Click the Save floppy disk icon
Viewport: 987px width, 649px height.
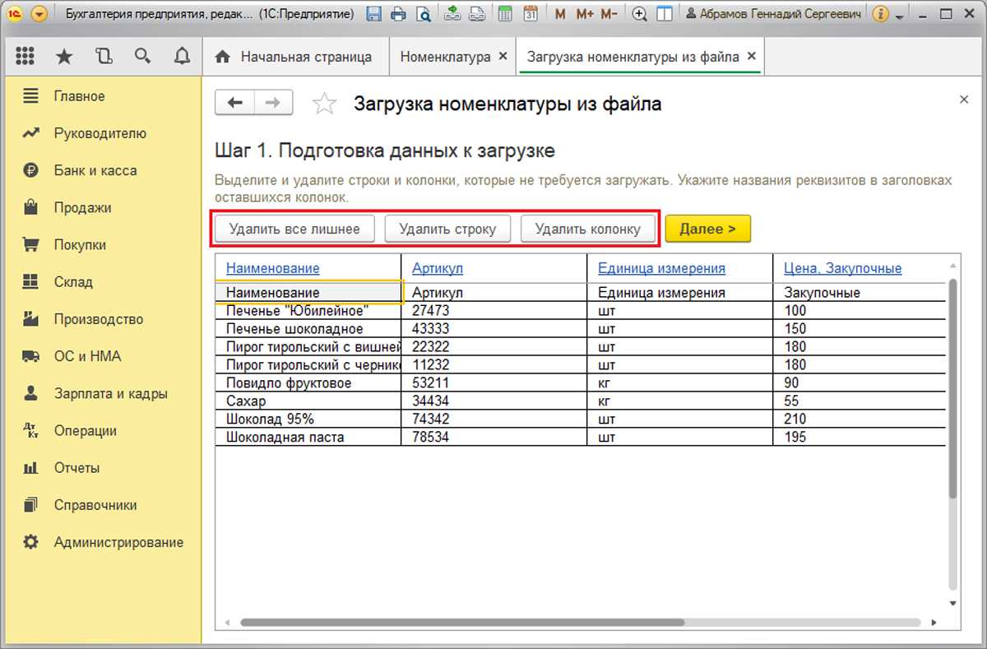pos(374,14)
